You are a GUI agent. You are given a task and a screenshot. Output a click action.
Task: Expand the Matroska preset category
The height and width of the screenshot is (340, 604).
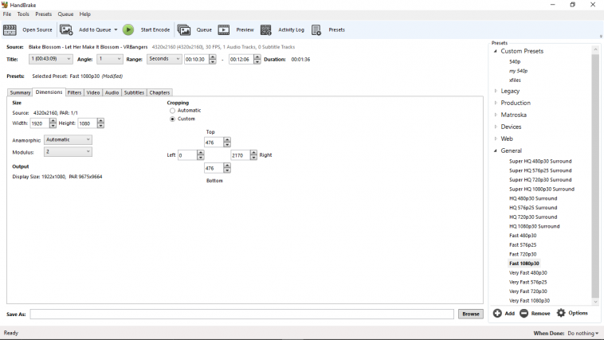tap(496, 115)
